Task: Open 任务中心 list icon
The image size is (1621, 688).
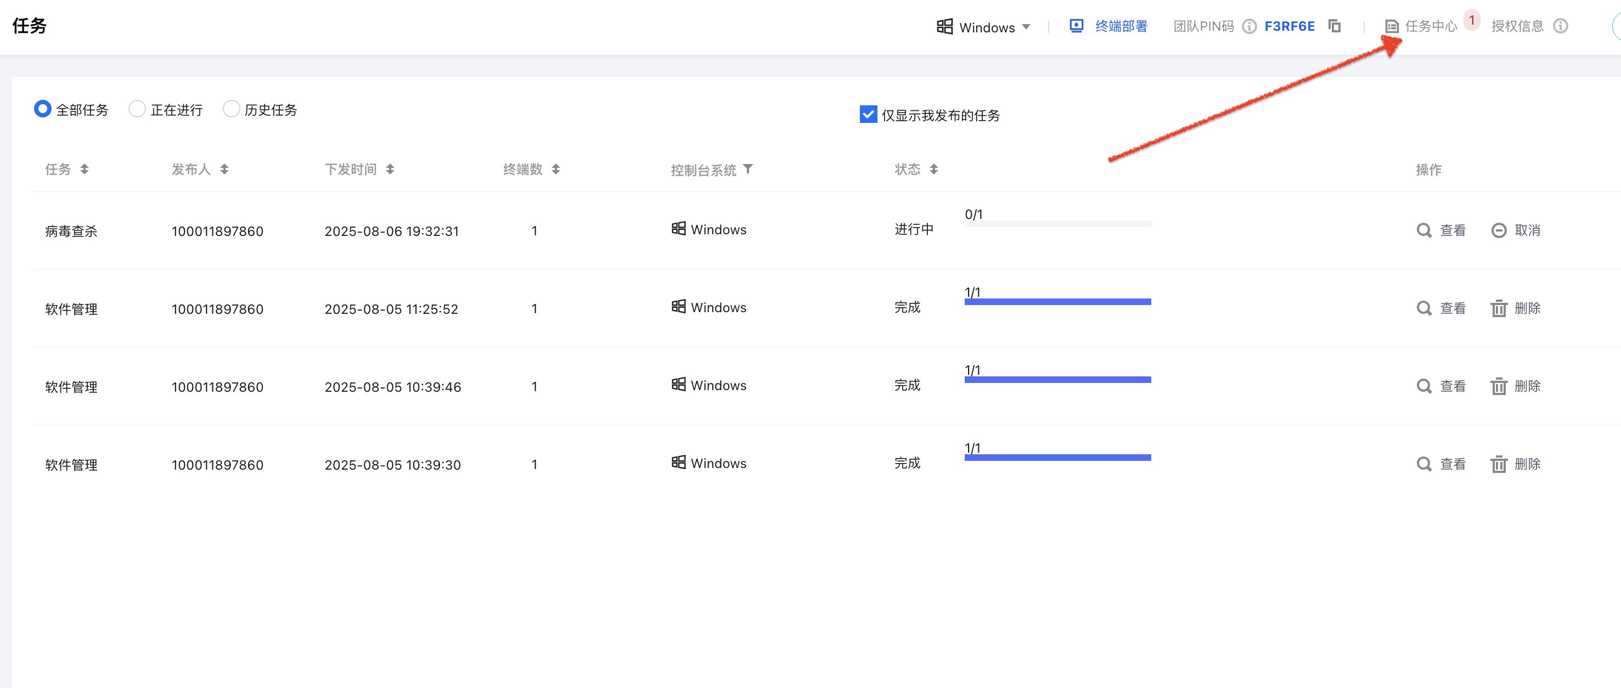Action: tap(1392, 26)
